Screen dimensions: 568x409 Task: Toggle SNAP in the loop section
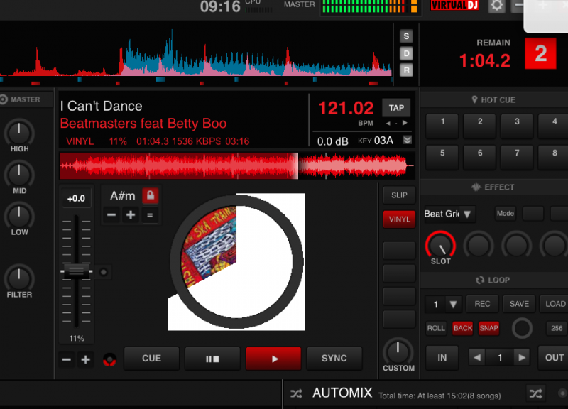(x=488, y=328)
